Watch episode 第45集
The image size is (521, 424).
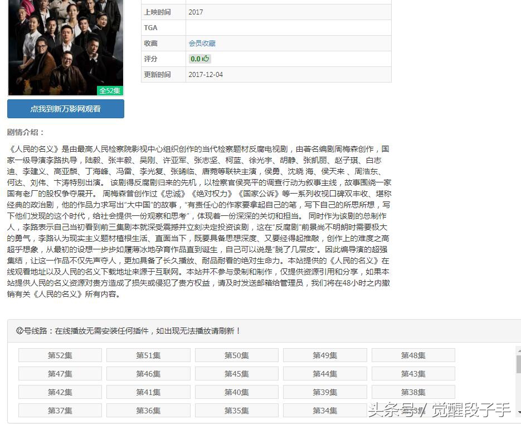236,373
